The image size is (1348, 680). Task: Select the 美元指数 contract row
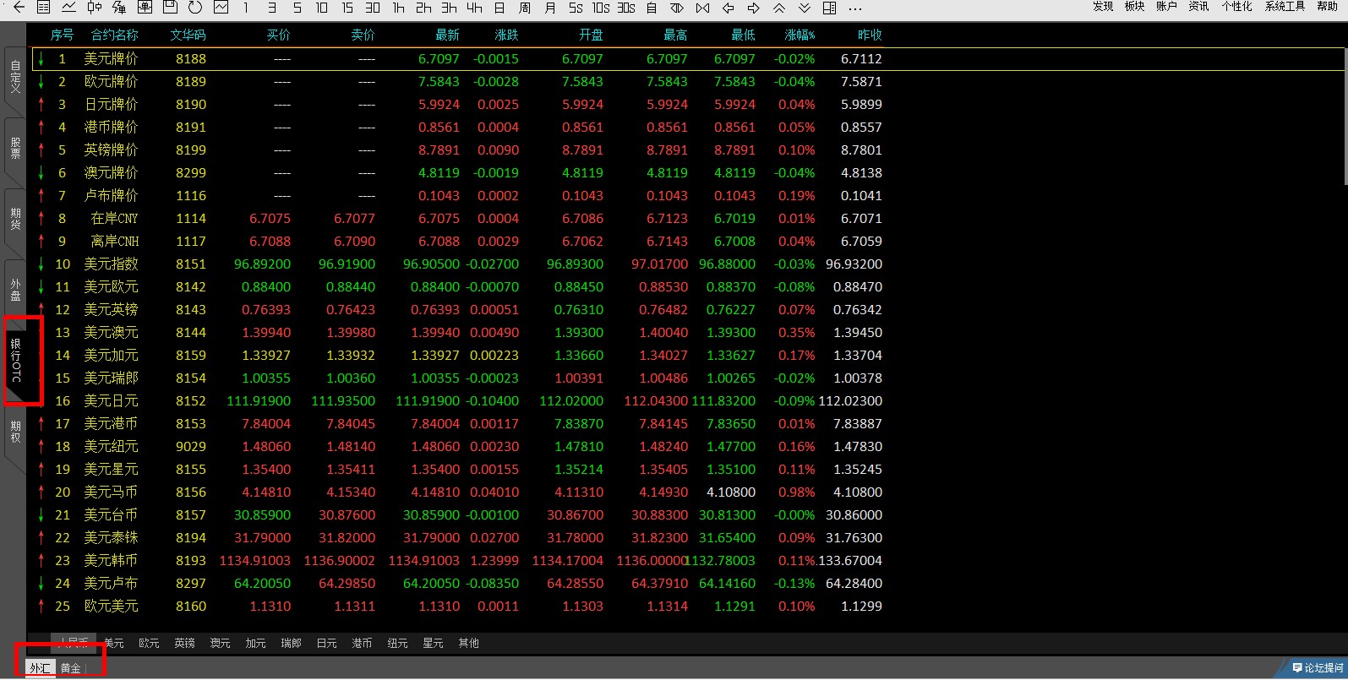(688, 264)
